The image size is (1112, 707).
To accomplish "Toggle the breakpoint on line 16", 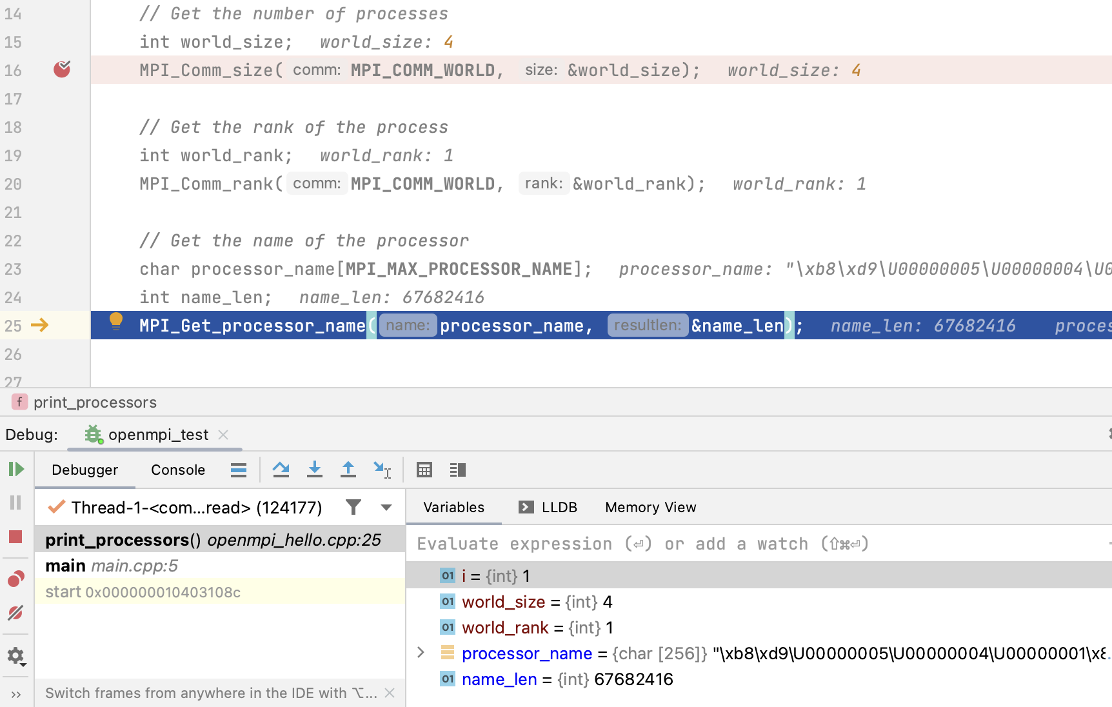I will click(62, 70).
